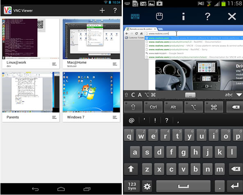Toggle the Alt modifier key
This screenshot has width=243, height=195.
(x=173, y=107)
